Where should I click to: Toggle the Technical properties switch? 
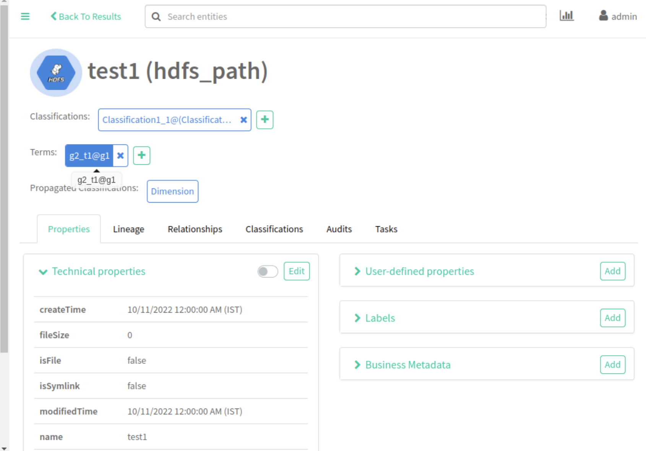[x=268, y=272]
